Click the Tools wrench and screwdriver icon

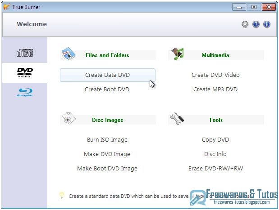pyautogui.click(x=177, y=119)
